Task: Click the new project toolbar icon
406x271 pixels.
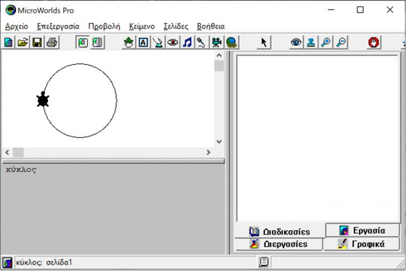Action: pyautogui.click(x=8, y=42)
